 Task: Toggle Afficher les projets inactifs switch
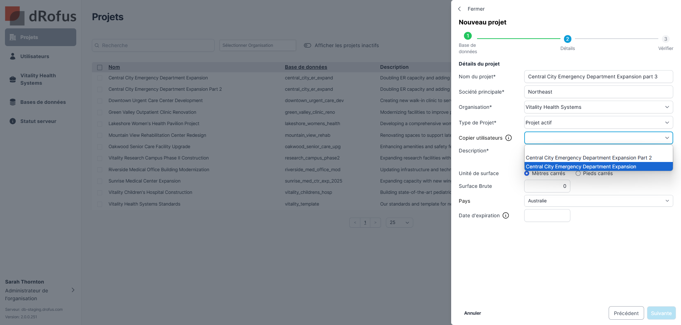pyautogui.click(x=308, y=45)
